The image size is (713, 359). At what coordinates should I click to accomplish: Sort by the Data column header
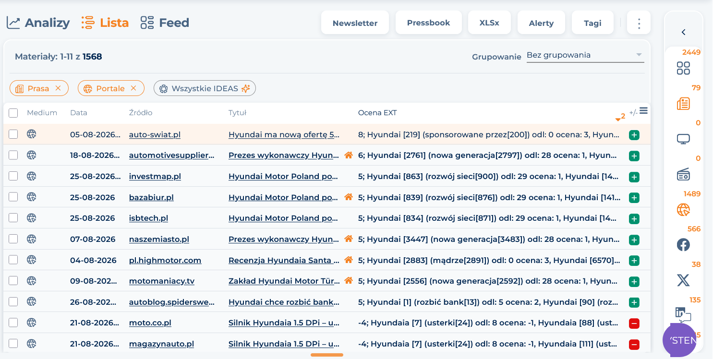pos(78,113)
